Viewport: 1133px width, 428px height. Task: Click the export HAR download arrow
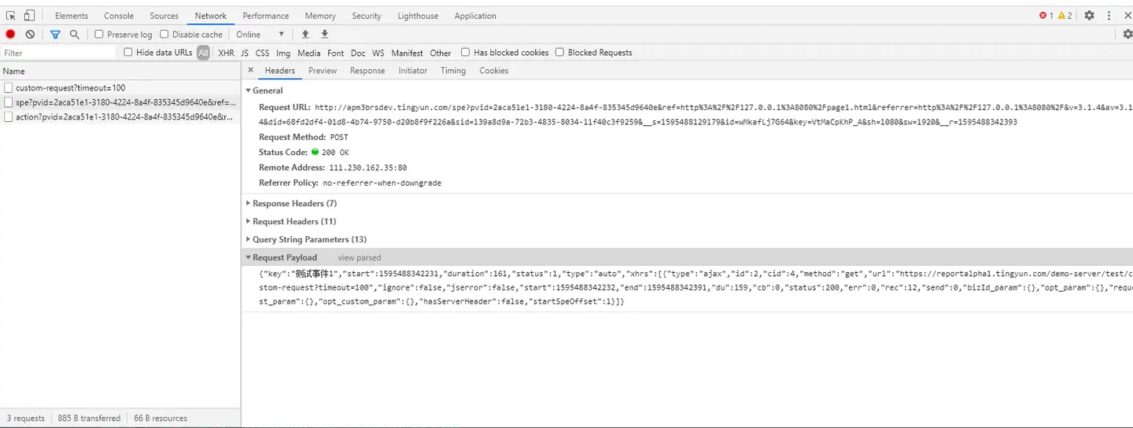tap(324, 35)
